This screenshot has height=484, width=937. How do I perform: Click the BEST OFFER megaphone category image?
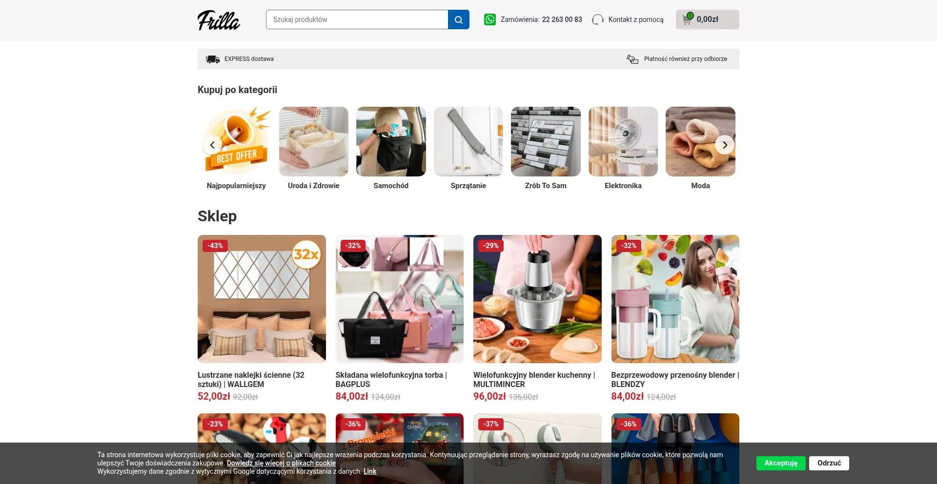(x=236, y=141)
